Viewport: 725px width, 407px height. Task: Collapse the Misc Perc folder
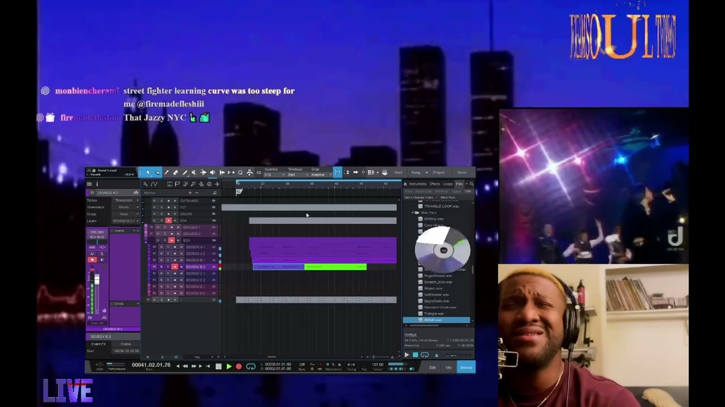[x=413, y=213]
